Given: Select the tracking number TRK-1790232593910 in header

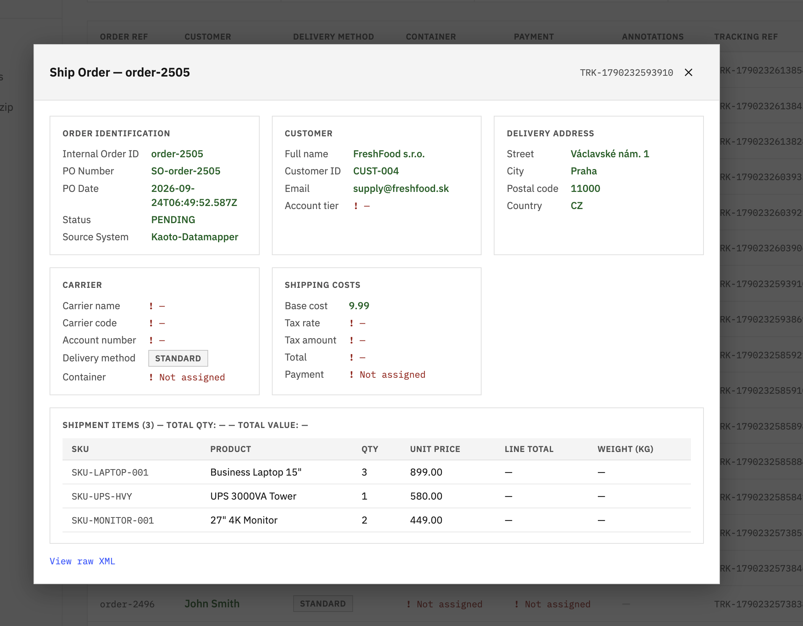Looking at the screenshot, I should 626,73.
